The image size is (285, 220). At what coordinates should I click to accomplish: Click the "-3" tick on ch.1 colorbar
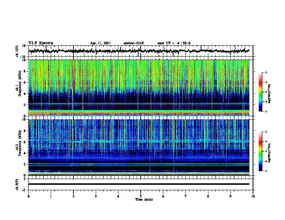[x=265, y=73]
